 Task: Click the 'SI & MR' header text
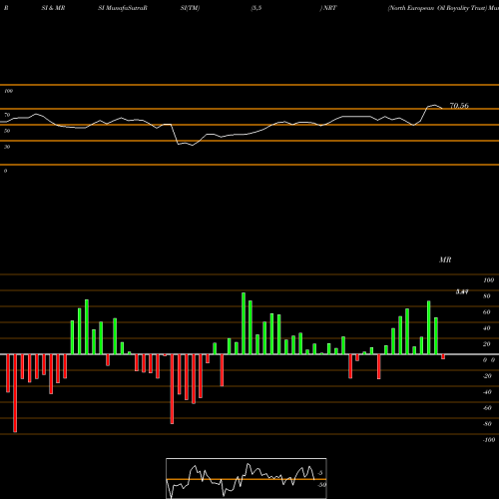(x=53, y=8)
